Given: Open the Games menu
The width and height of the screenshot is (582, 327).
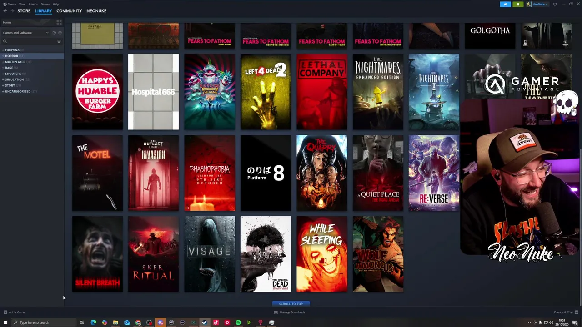Looking at the screenshot, I should [45, 4].
